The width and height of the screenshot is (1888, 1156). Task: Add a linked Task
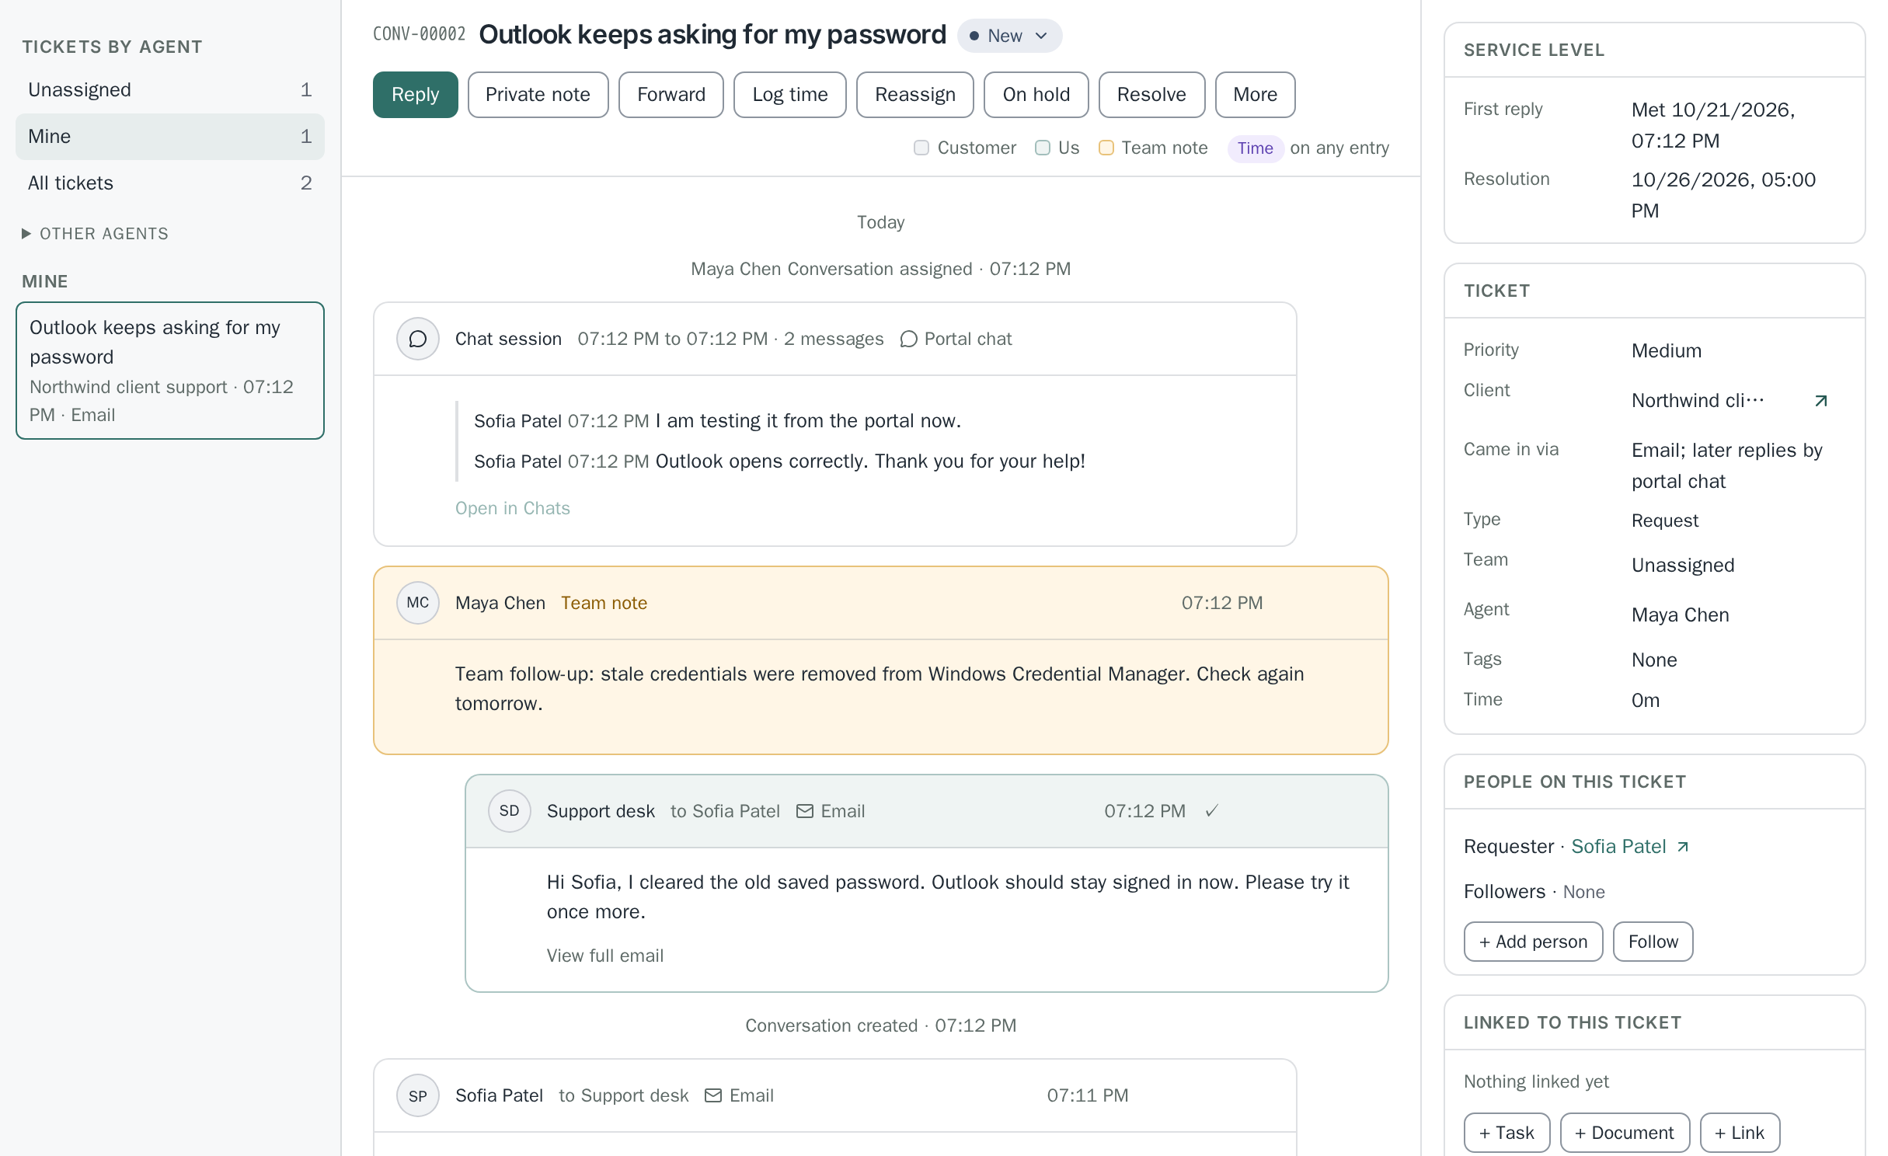pos(1507,1133)
